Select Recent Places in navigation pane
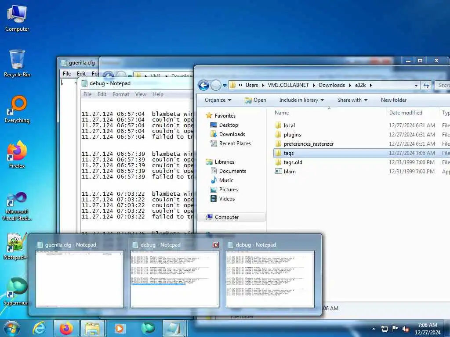The width and height of the screenshot is (450, 337). coord(235,143)
